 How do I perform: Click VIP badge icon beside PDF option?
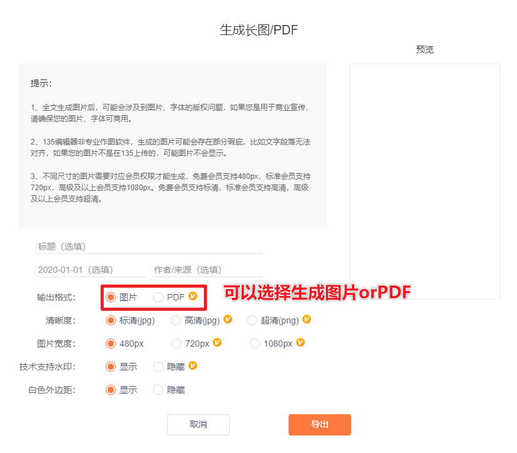coord(193,297)
